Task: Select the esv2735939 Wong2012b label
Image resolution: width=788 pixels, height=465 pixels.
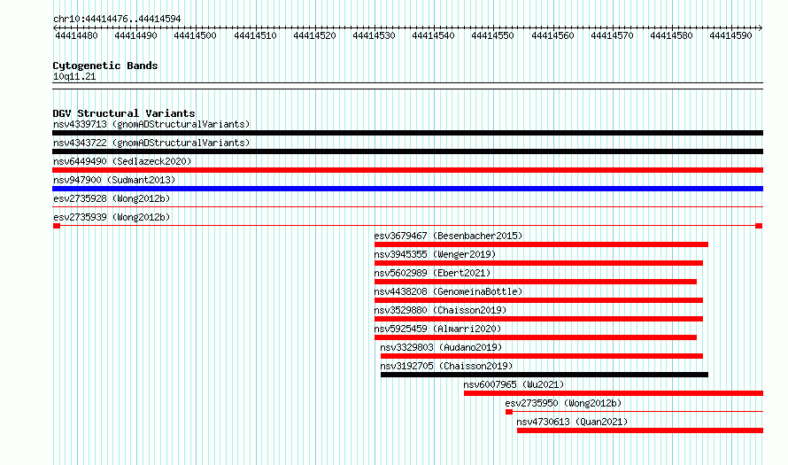Action: pyautogui.click(x=112, y=217)
